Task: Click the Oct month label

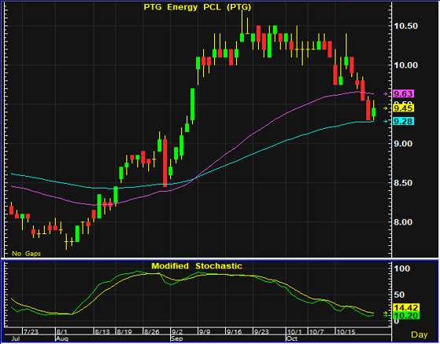Action: click(x=292, y=339)
